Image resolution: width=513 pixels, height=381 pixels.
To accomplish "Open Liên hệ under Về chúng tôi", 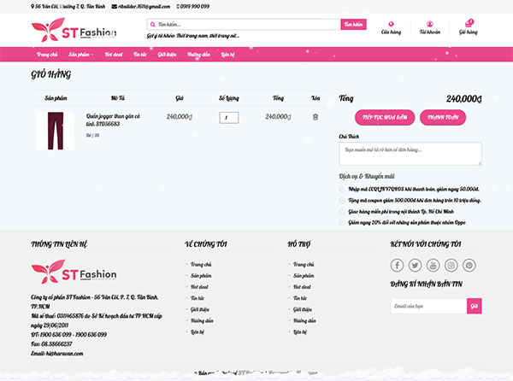I will click(x=198, y=332).
